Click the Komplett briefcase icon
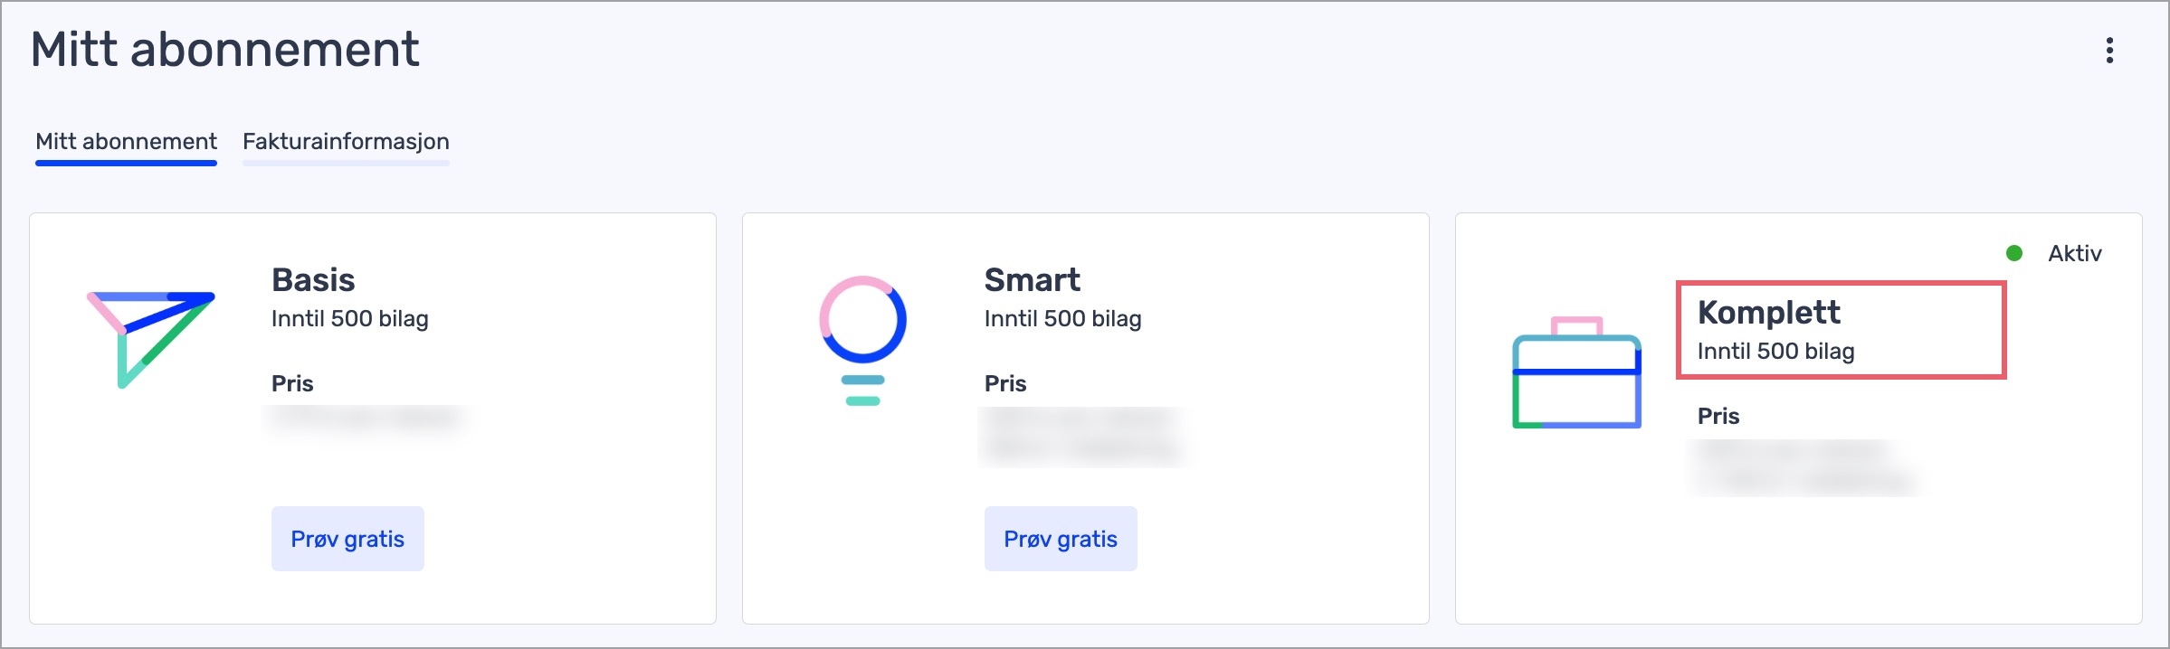The image size is (2170, 649). (1576, 374)
